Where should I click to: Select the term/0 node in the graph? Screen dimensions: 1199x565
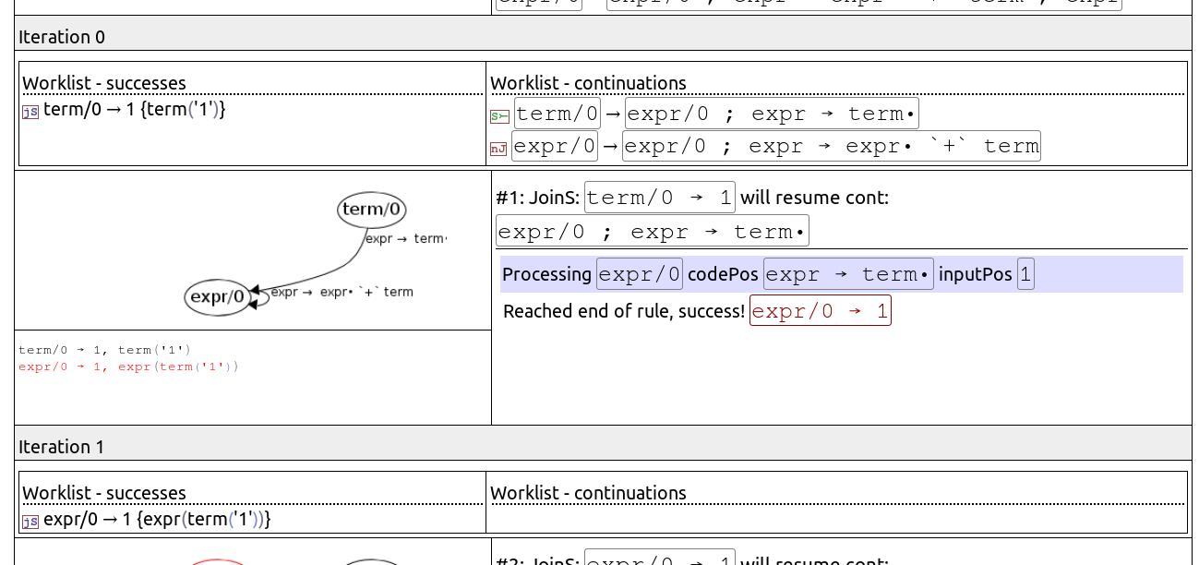coord(371,210)
